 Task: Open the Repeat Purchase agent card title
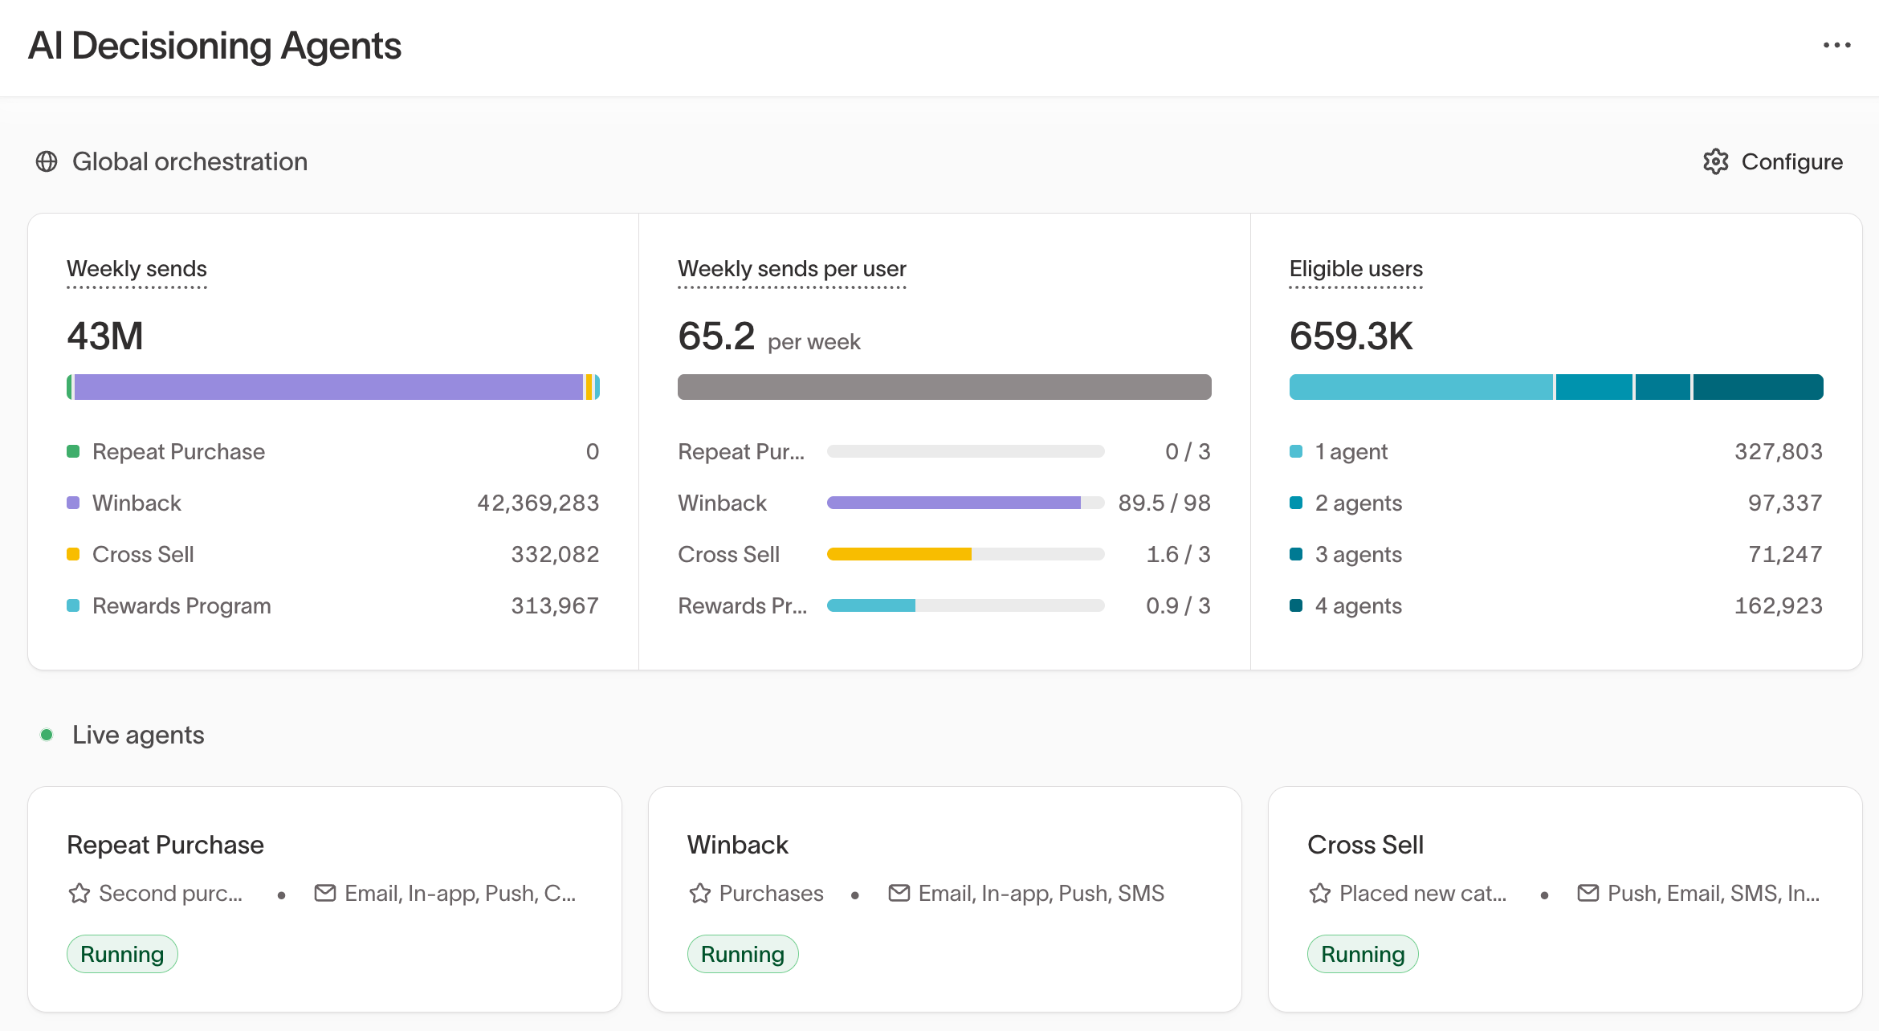tap(165, 845)
